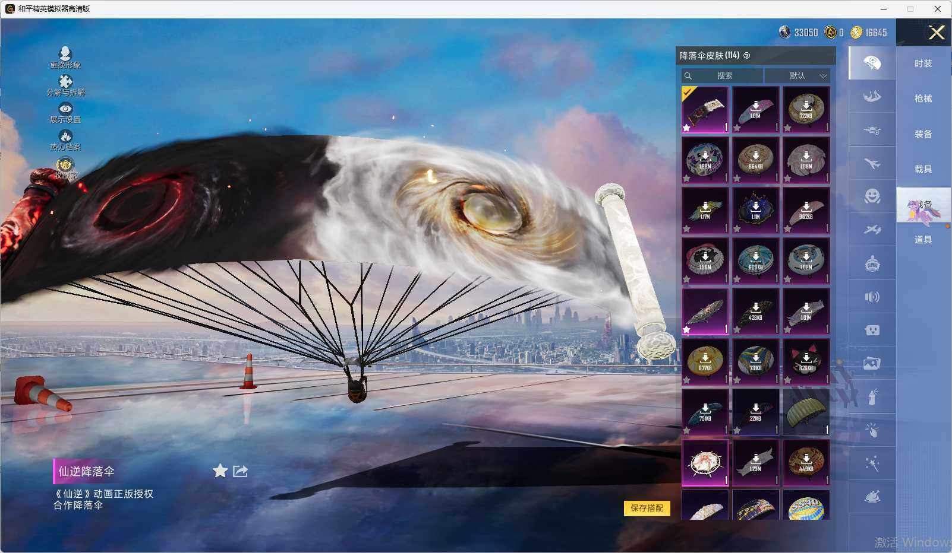This screenshot has width=952, height=553.
Task: Expand the 默认 sort dropdown
Action: (x=797, y=76)
